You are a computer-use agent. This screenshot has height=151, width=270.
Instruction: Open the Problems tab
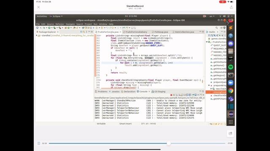tap(101, 91)
